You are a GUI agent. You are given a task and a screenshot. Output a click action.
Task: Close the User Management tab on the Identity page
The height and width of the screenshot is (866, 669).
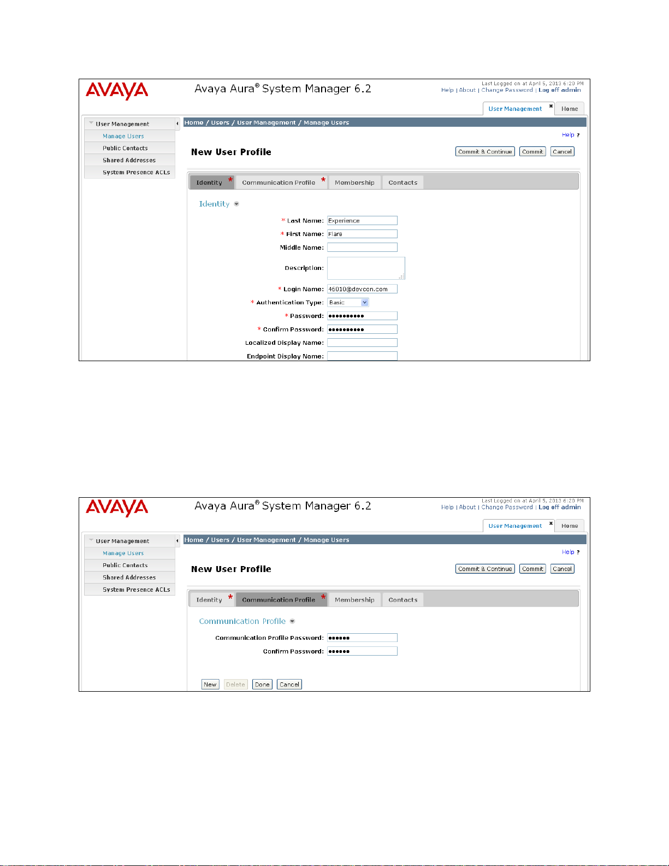[551, 106]
